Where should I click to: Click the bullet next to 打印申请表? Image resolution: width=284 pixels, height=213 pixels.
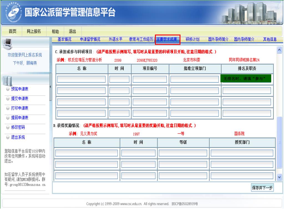(8, 108)
